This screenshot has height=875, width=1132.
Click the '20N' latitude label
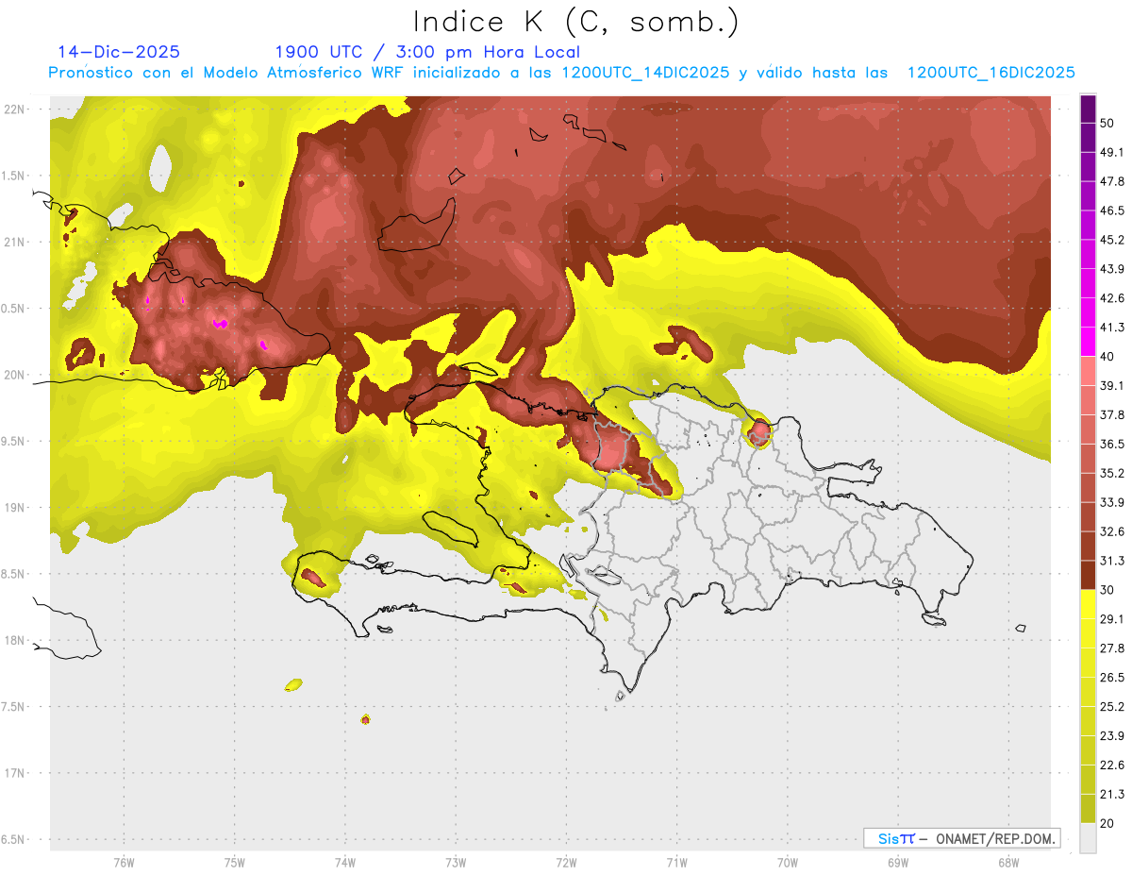(x=16, y=375)
